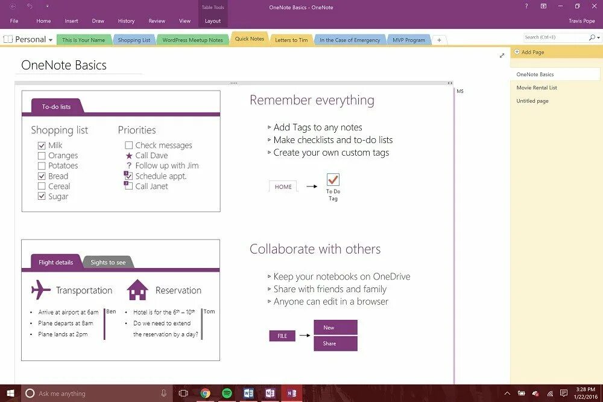603x402 pixels.
Task: Open Spotify from the taskbar
Action: (x=227, y=393)
